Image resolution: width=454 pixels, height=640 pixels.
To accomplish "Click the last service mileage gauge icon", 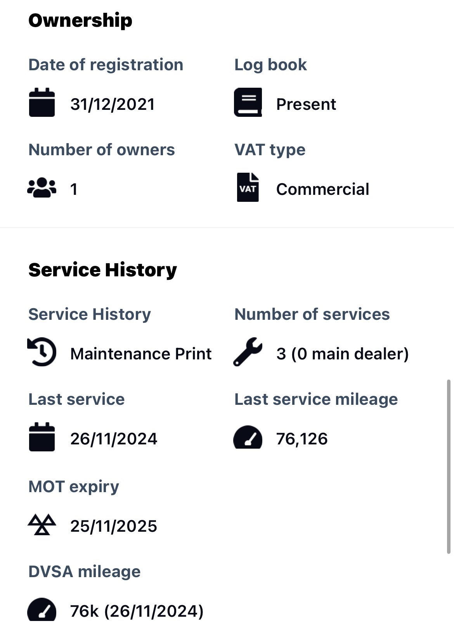I will (248, 437).
